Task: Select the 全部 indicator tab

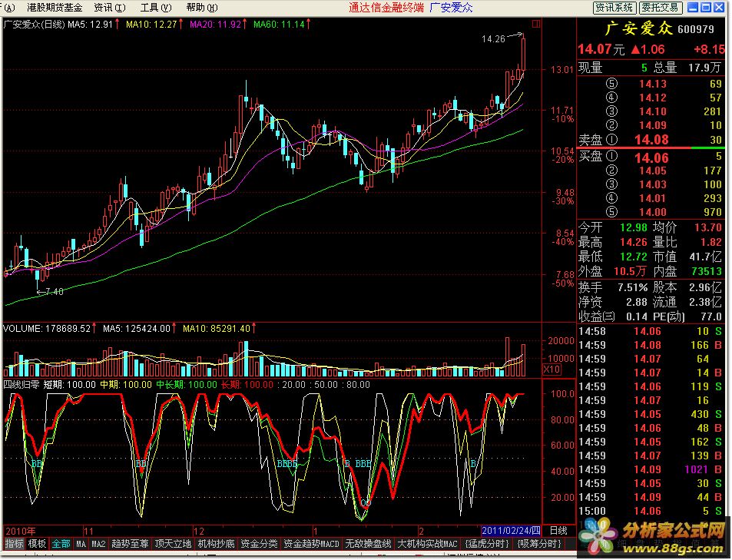Action: pyautogui.click(x=61, y=544)
